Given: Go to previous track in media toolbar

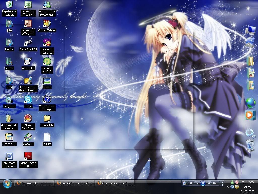Looking at the screenshot, I should 197,183.
